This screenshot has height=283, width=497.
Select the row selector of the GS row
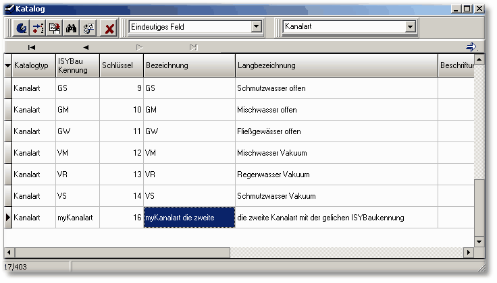[8, 88]
